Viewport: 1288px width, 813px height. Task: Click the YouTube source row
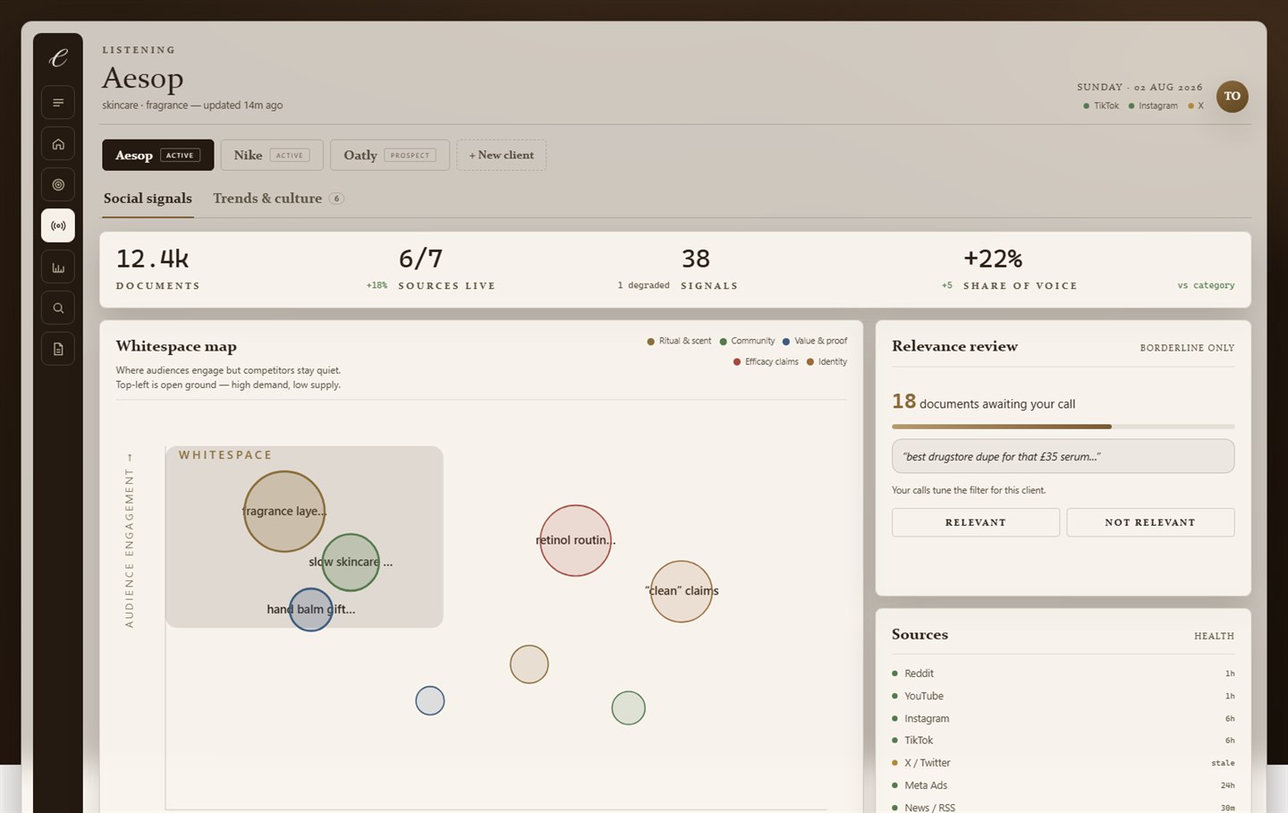click(1063, 696)
